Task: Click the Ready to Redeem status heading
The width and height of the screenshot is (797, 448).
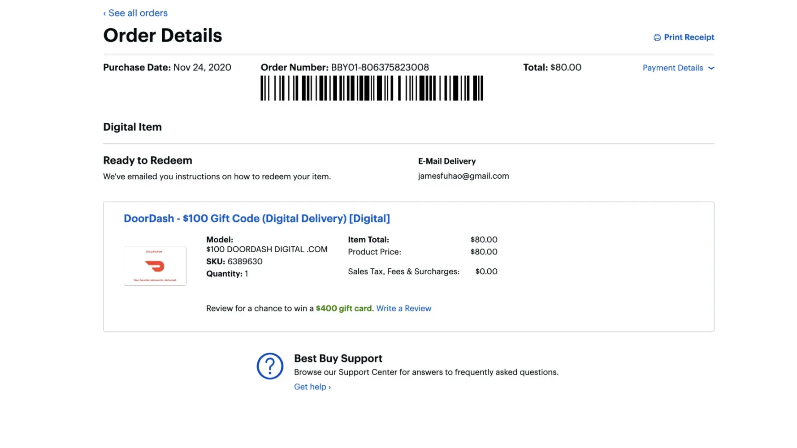Action: tap(147, 160)
